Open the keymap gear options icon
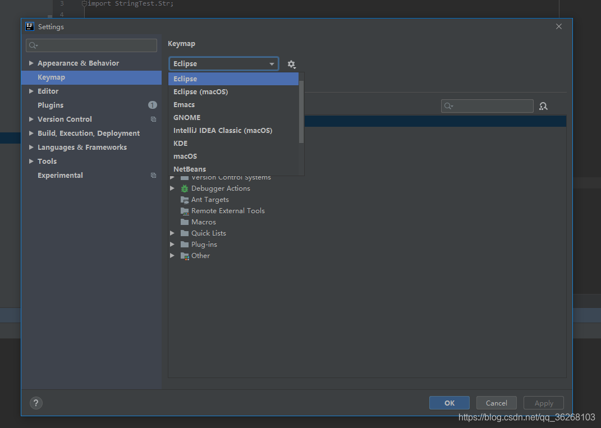This screenshot has height=428, width=601. point(291,64)
